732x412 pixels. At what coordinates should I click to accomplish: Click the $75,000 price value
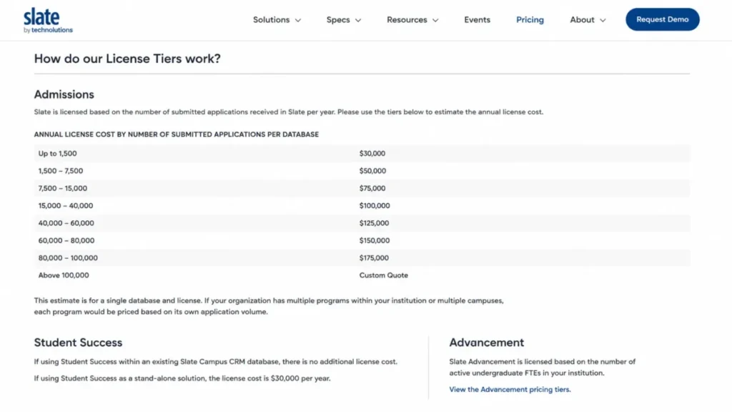tap(372, 188)
